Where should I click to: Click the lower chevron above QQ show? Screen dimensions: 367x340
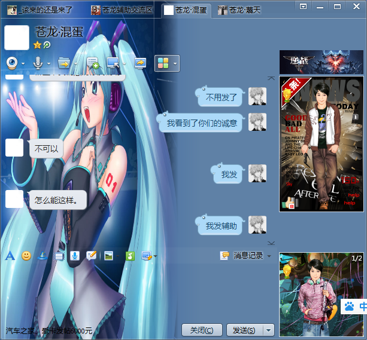(271, 243)
